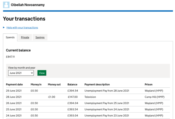Click the Payment description column header

[97, 84]
